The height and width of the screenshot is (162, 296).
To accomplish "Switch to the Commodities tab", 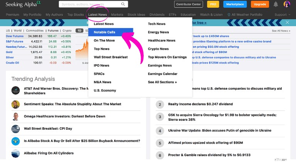I will 35,30.
